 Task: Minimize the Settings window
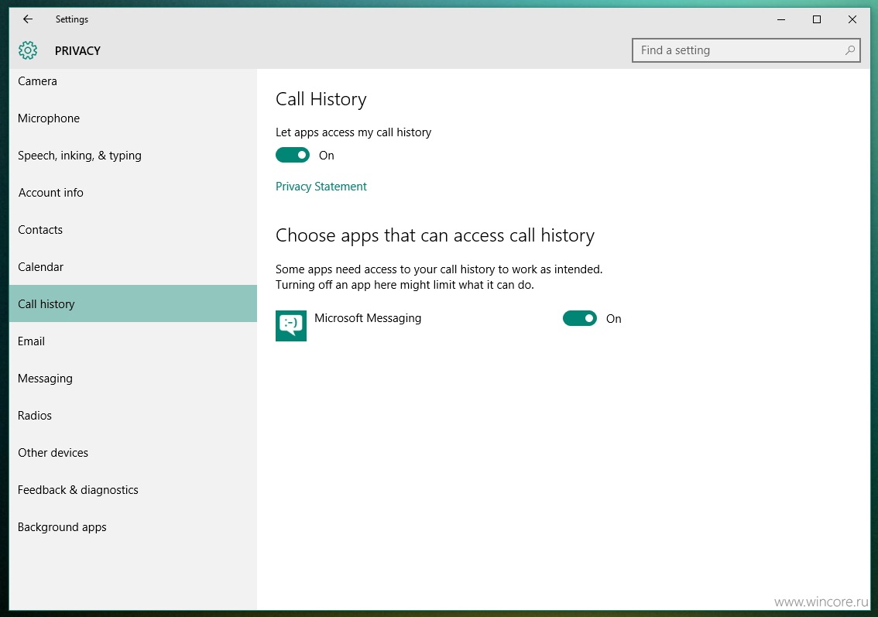pos(781,19)
